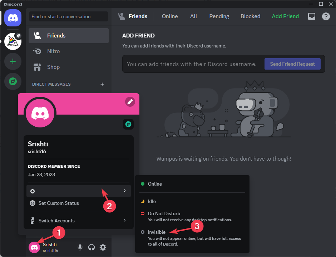Mute your microphone
The height and width of the screenshot is (257, 336).
pyautogui.click(x=80, y=247)
